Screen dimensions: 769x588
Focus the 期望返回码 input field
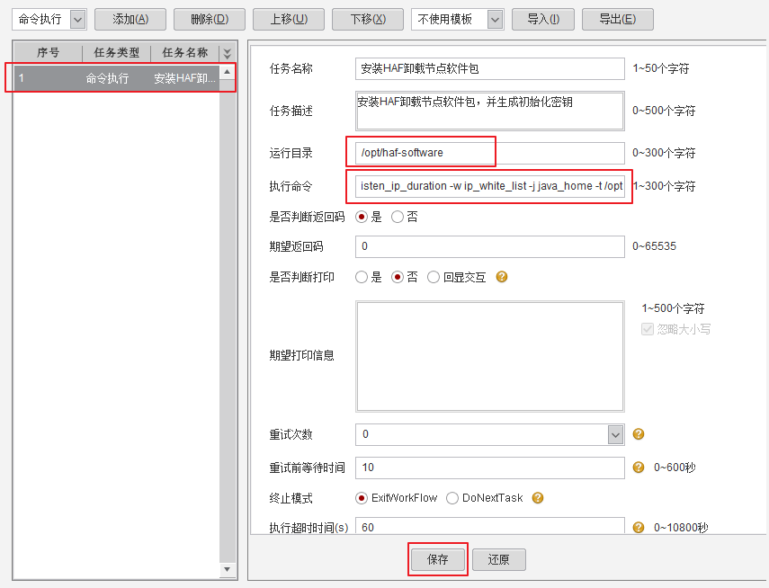click(490, 246)
